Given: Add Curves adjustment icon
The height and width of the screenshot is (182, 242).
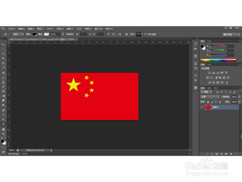Looking at the screenshot, I should pos(218,73).
